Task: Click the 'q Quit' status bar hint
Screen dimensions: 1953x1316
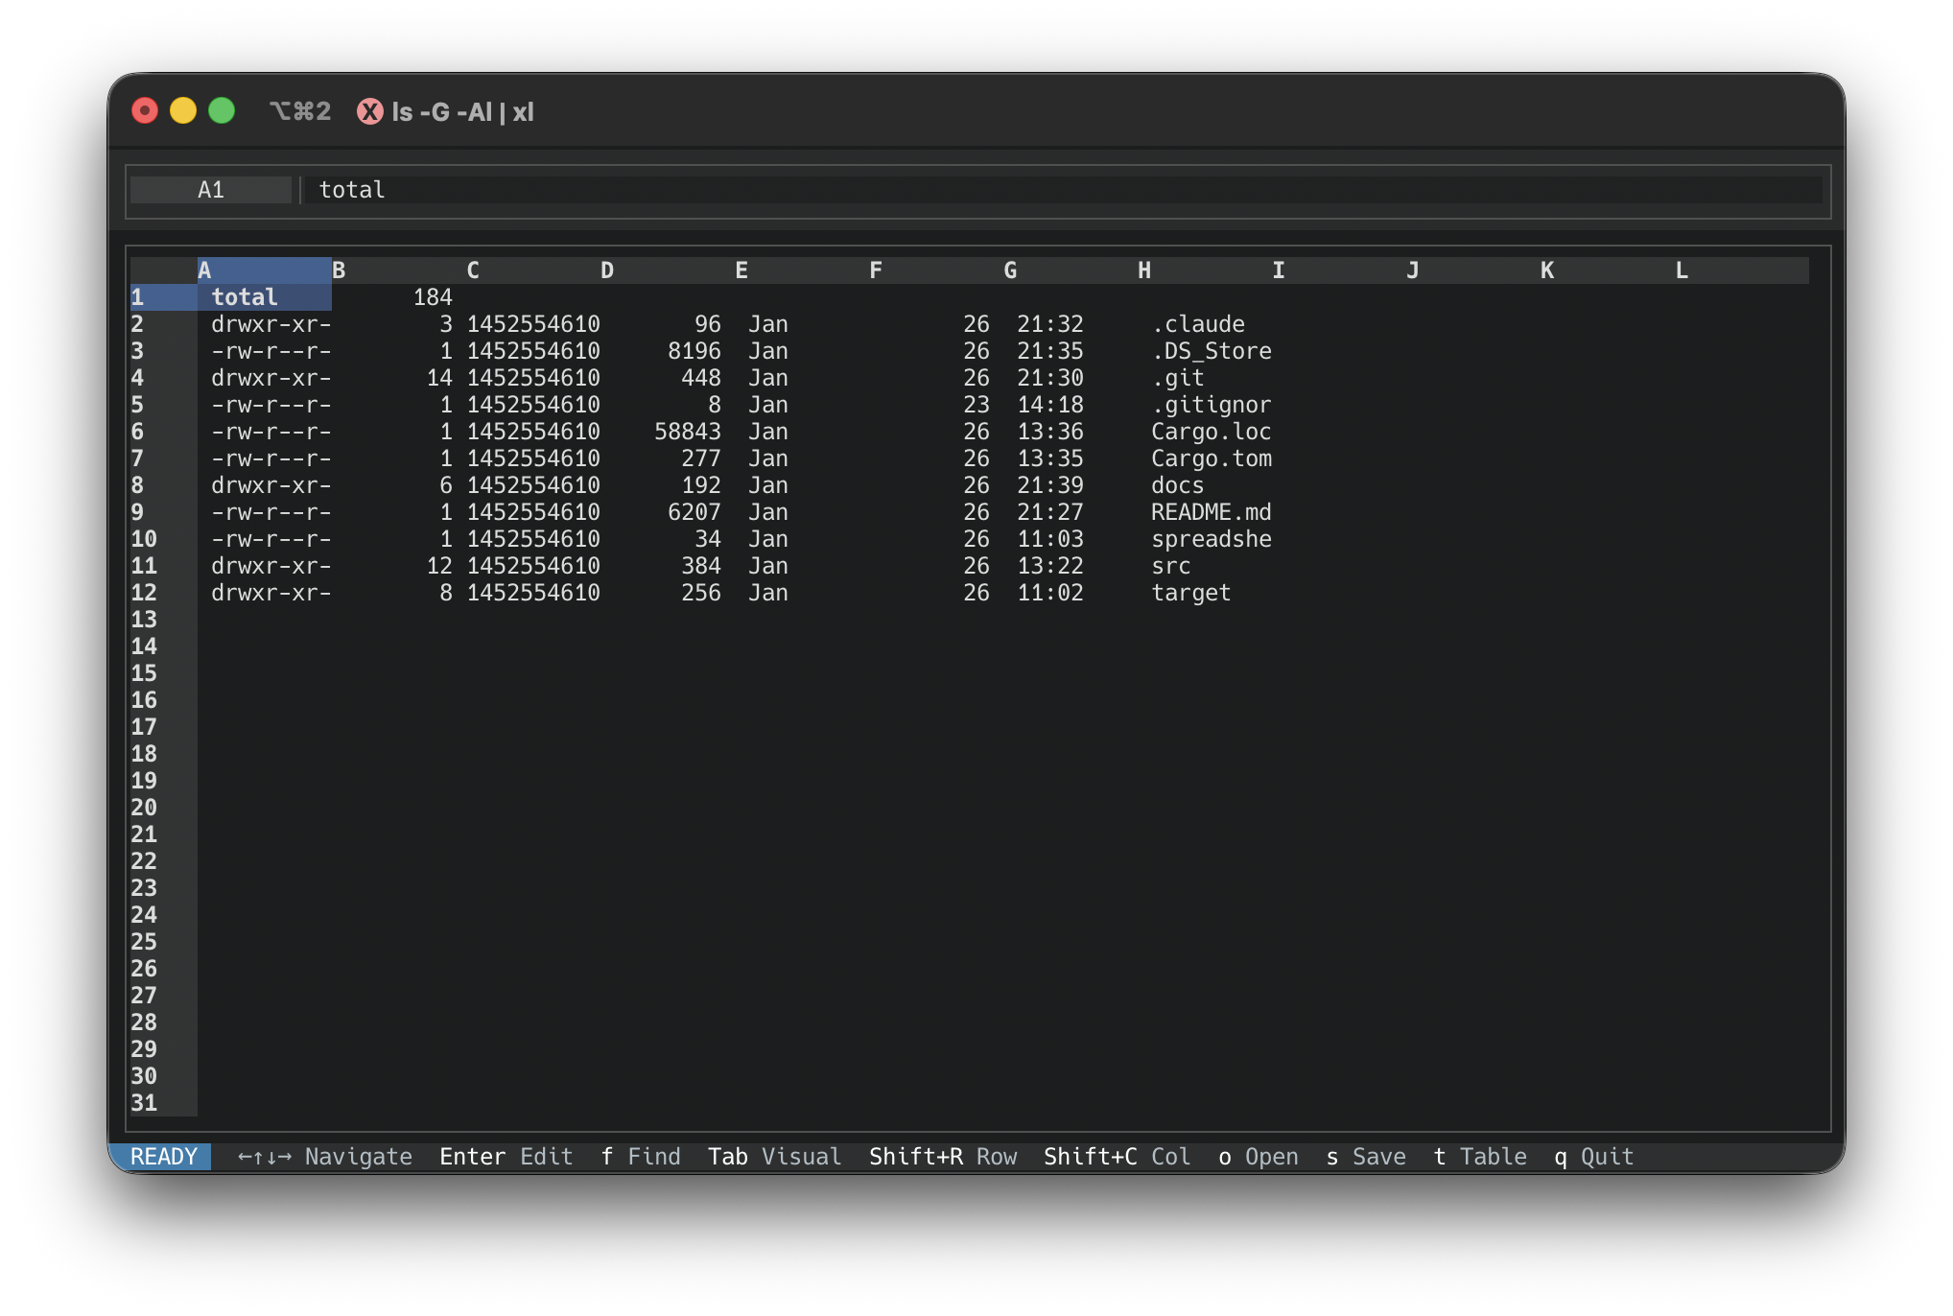Action: pos(1594,1157)
